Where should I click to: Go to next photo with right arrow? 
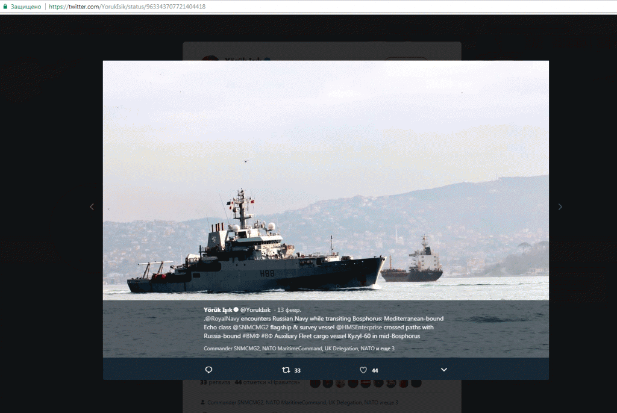click(560, 206)
